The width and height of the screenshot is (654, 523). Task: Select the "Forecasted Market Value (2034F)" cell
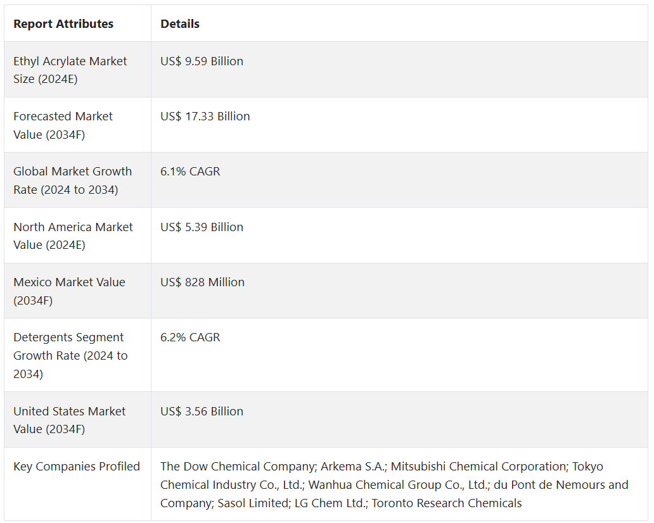click(x=63, y=125)
